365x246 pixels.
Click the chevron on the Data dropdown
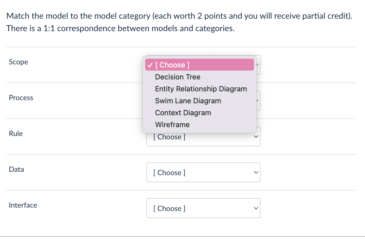click(256, 172)
